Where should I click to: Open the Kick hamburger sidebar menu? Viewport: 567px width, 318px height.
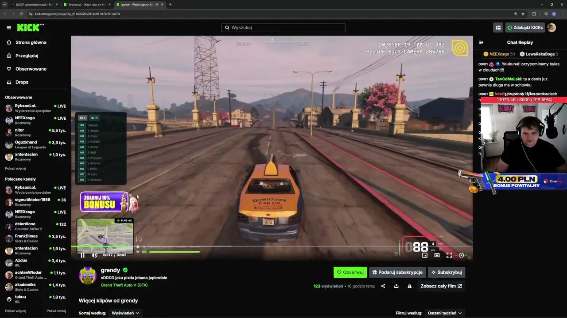[9, 27]
